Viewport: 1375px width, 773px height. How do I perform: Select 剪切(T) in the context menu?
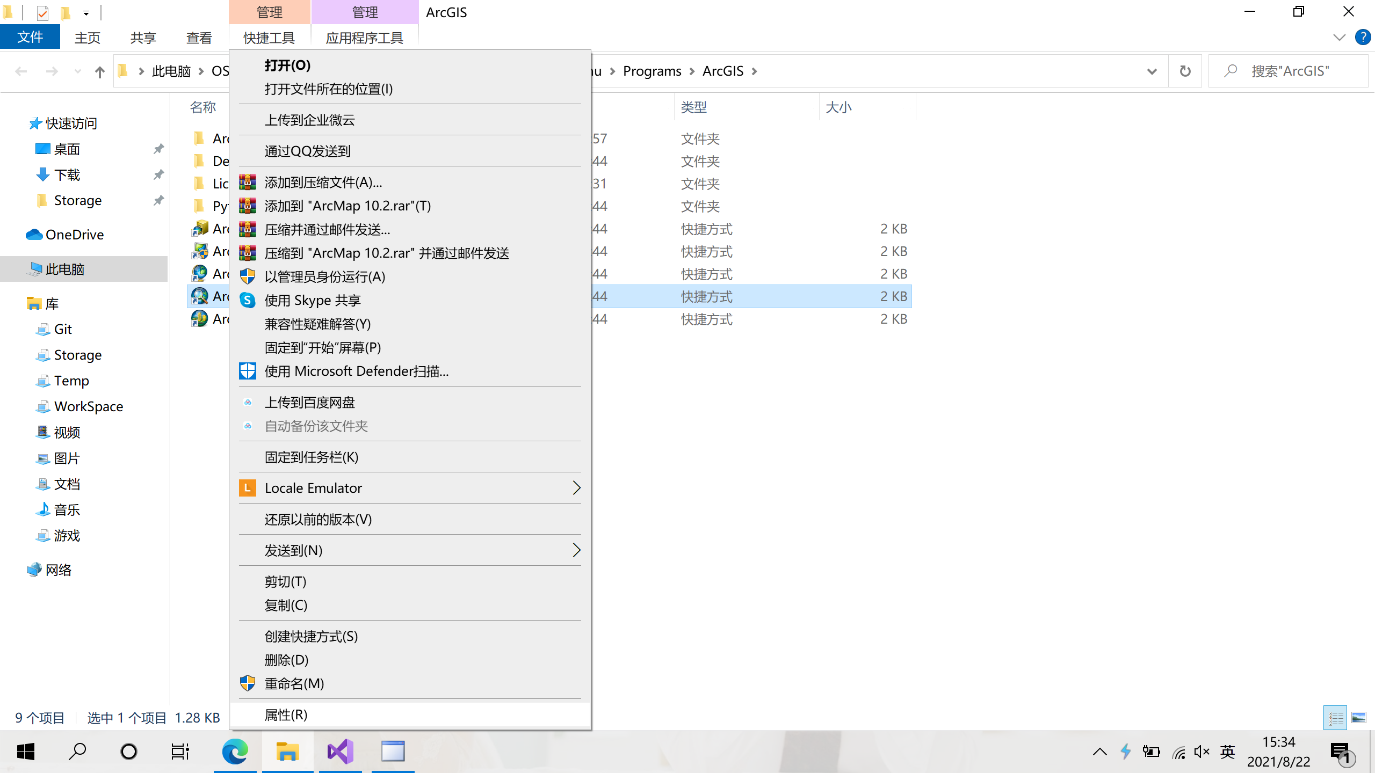click(410, 582)
